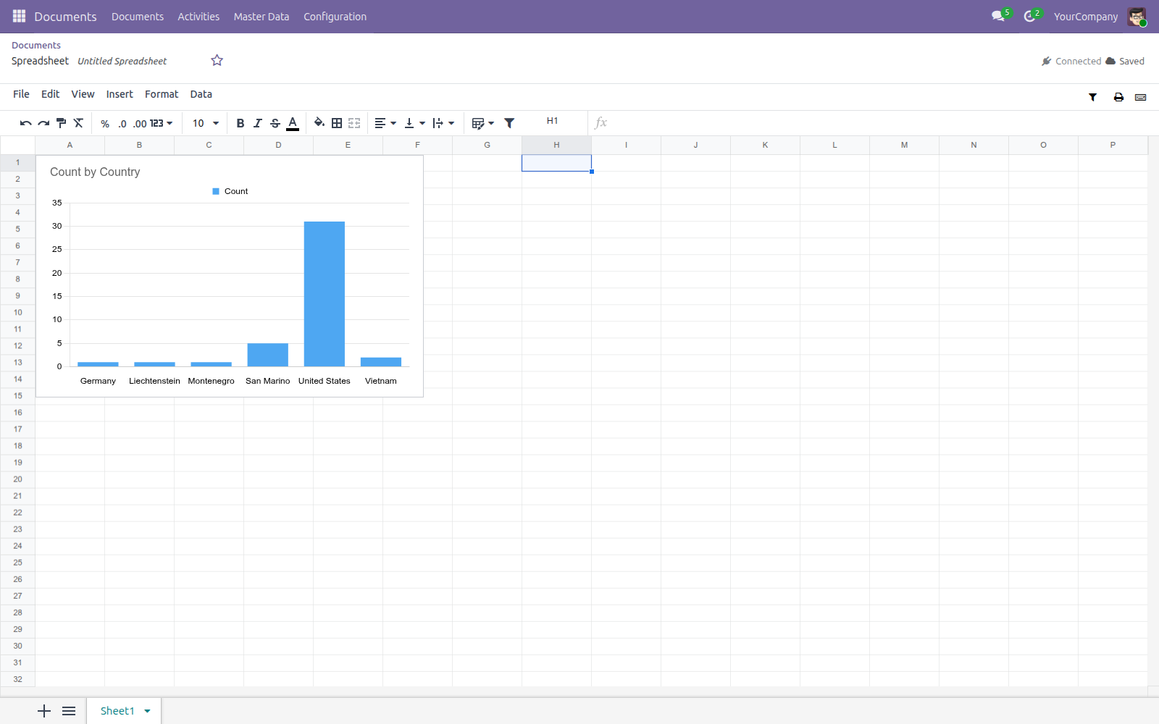Open the font size 10 dropdown

click(x=206, y=124)
